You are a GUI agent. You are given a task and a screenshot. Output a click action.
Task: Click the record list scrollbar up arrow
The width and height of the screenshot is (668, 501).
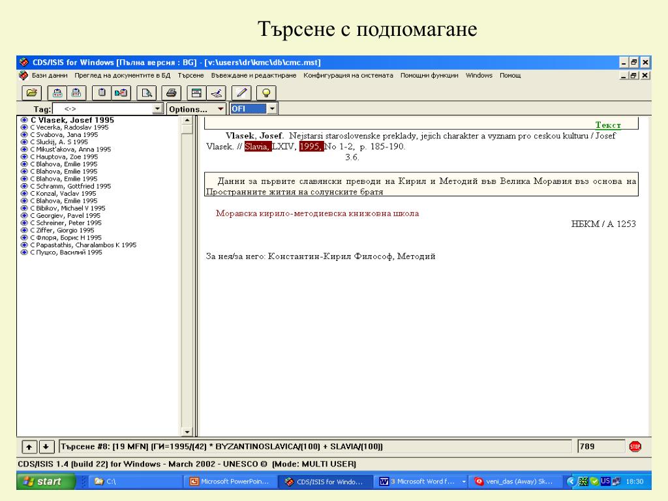(x=187, y=121)
